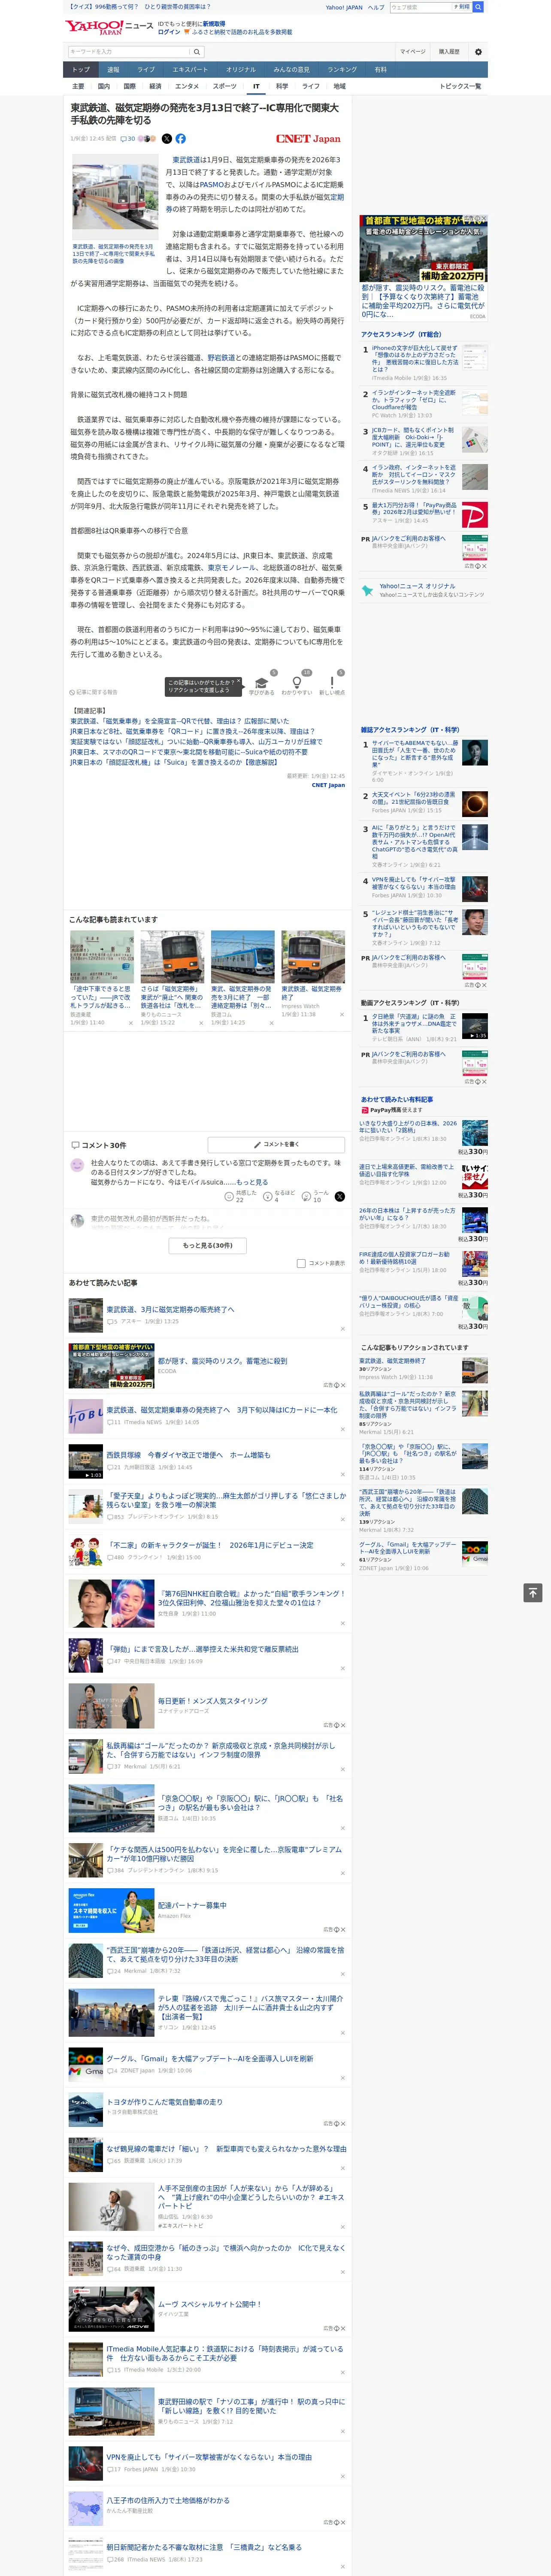
Task: Expand the first comment with もっと見る
Action: tap(251, 1182)
